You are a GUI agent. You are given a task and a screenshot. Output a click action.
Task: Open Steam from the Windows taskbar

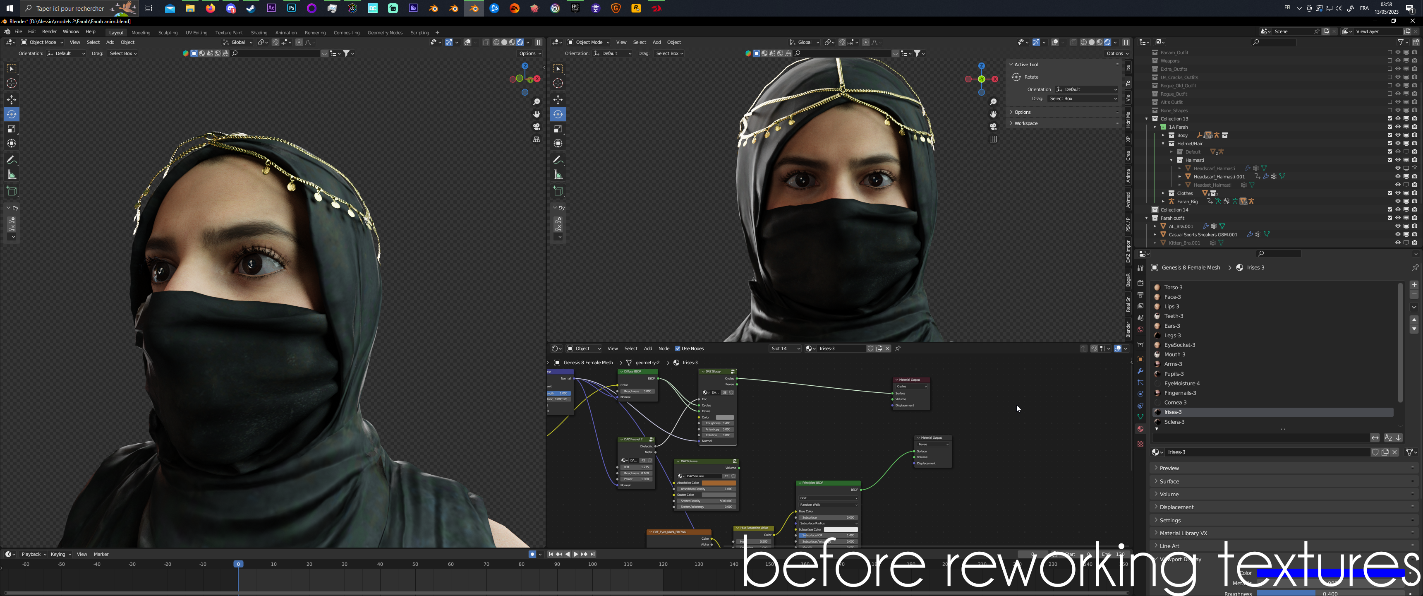pos(251,8)
